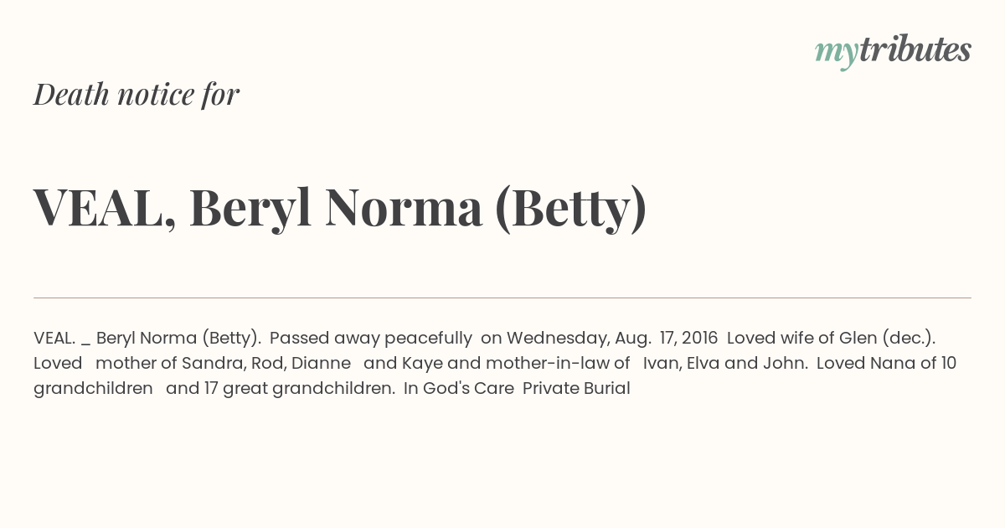
Task: Click 'Passed away peacefully' in the notice
Action: pyautogui.click(x=371, y=339)
